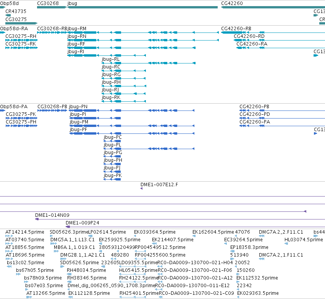325x299 pixels.
Task: Click the jbug gene name
Action: (72, 3)
